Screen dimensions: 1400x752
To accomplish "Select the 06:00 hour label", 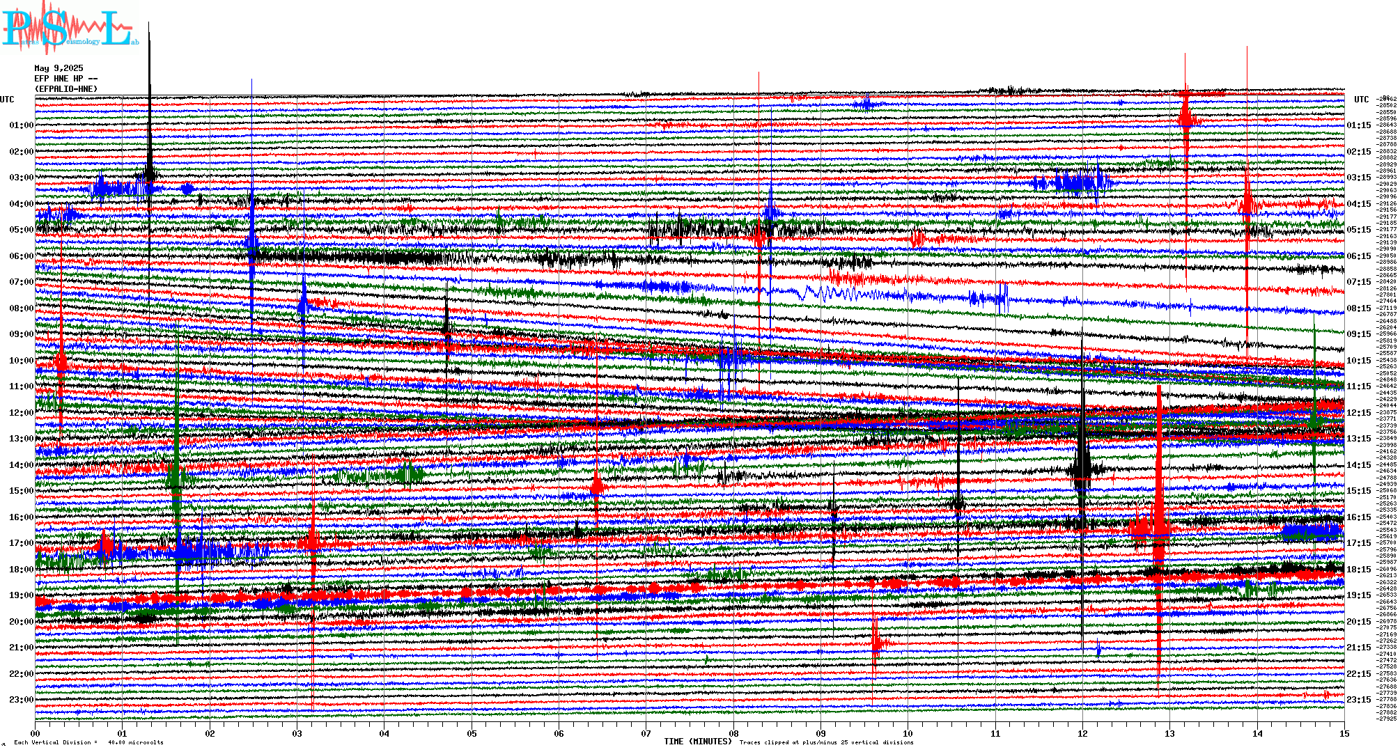I will pos(22,256).
